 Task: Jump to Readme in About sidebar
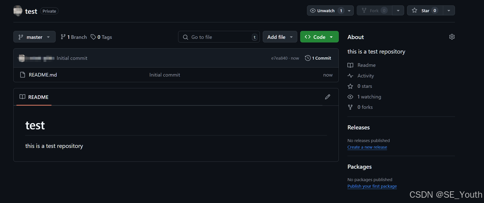point(366,65)
